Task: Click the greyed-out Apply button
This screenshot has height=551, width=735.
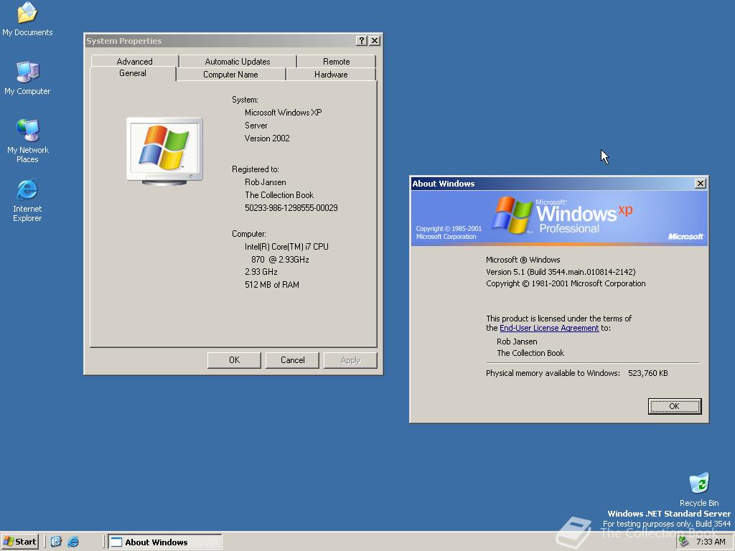Action: click(350, 360)
